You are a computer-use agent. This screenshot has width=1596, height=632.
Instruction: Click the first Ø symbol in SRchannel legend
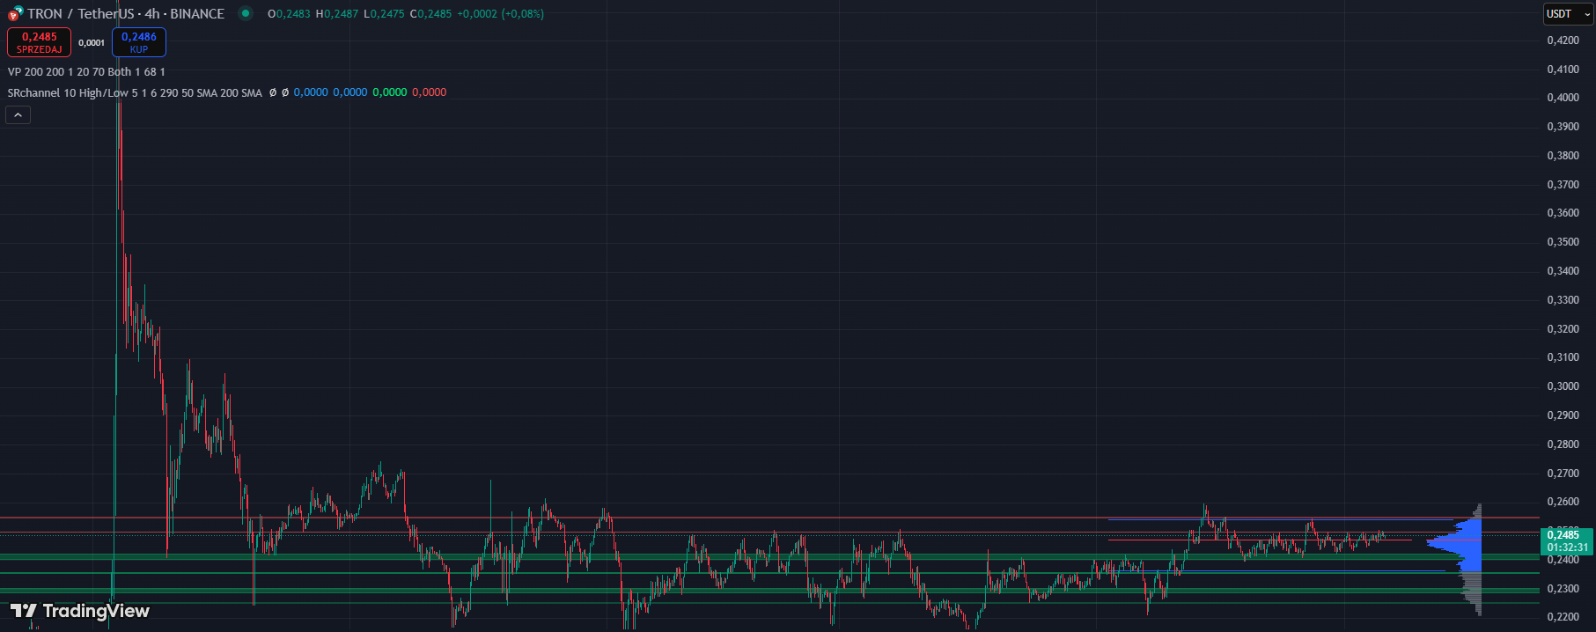273,92
